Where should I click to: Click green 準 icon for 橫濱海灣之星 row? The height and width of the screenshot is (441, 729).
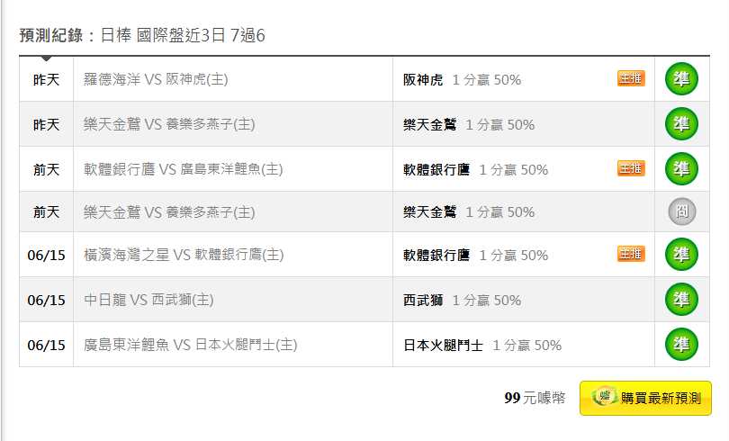point(681,254)
